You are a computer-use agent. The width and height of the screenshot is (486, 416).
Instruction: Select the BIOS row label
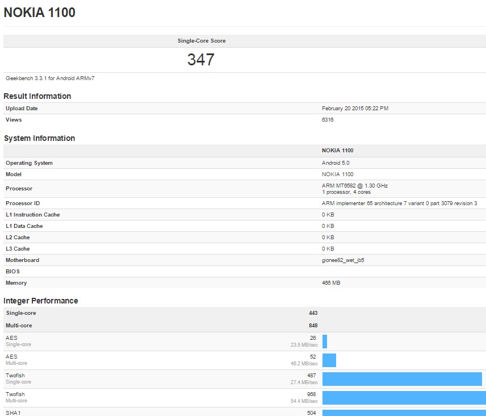12,272
